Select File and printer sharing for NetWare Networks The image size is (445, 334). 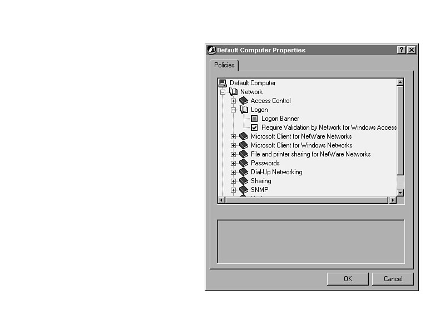point(310,154)
